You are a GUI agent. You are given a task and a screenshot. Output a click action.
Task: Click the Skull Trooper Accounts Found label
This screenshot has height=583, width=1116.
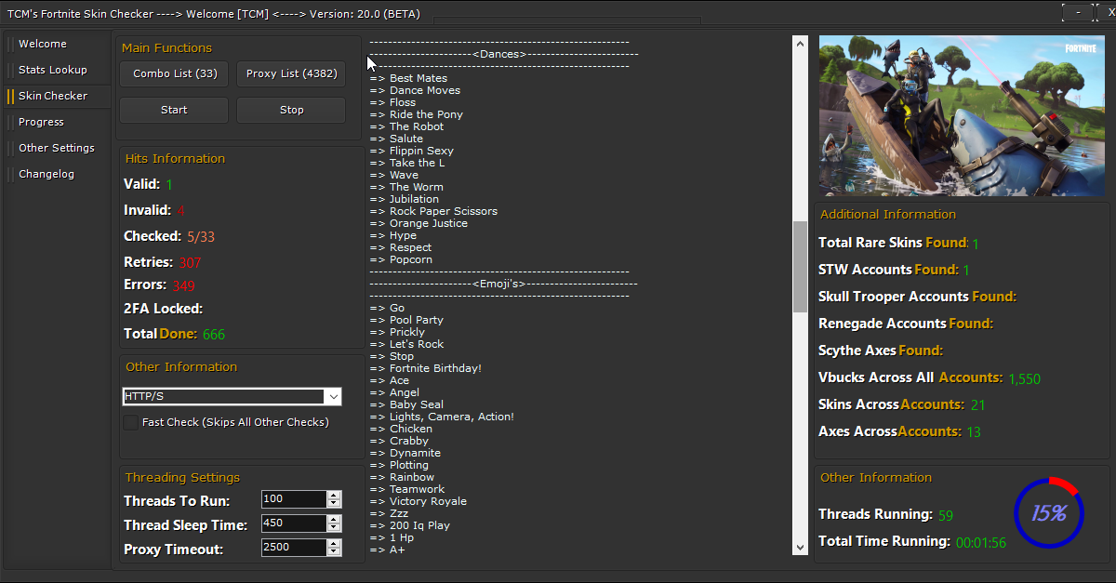(917, 297)
